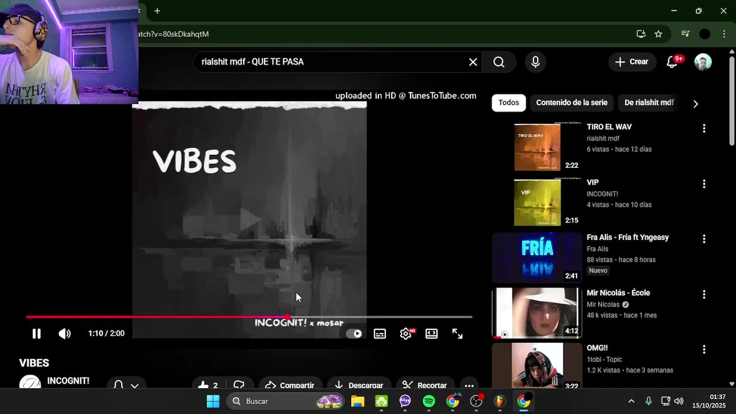Open the player settings gear
The width and height of the screenshot is (736, 414).
coord(406,333)
